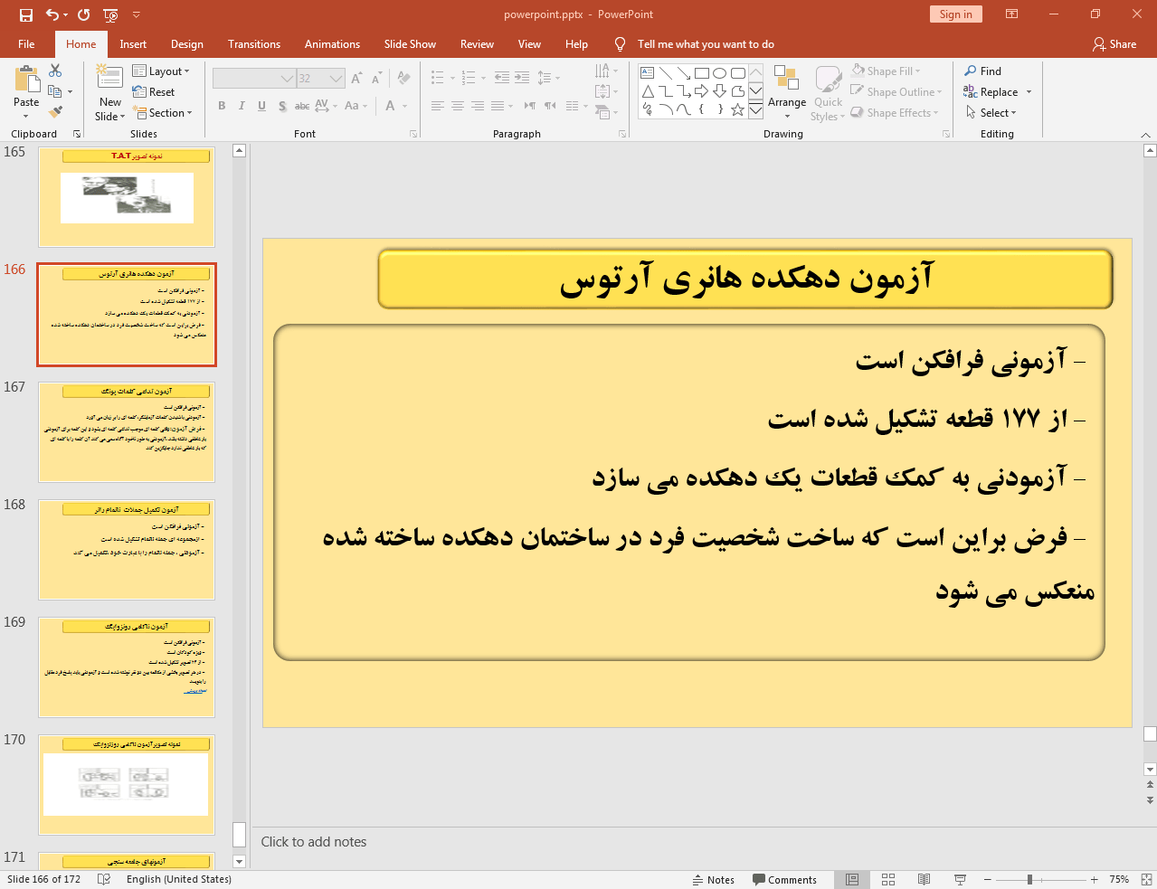Viewport: 1157px width, 889px height.
Task: Clear all formatting icon
Action: click(x=403, y=79)
